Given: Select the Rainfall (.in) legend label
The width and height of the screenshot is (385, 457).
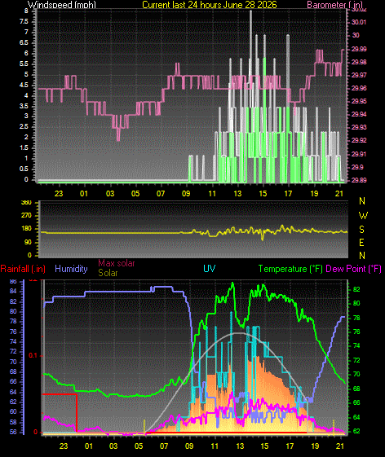Looking at the screenshot, I should [x=23, y=269].
